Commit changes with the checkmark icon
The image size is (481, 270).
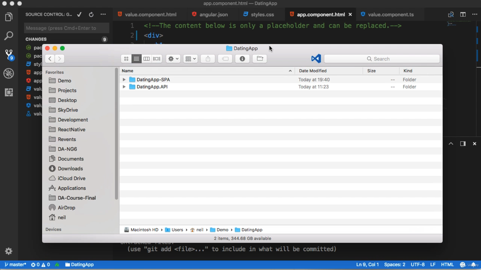pyautogui.click(x=79, y=14)
